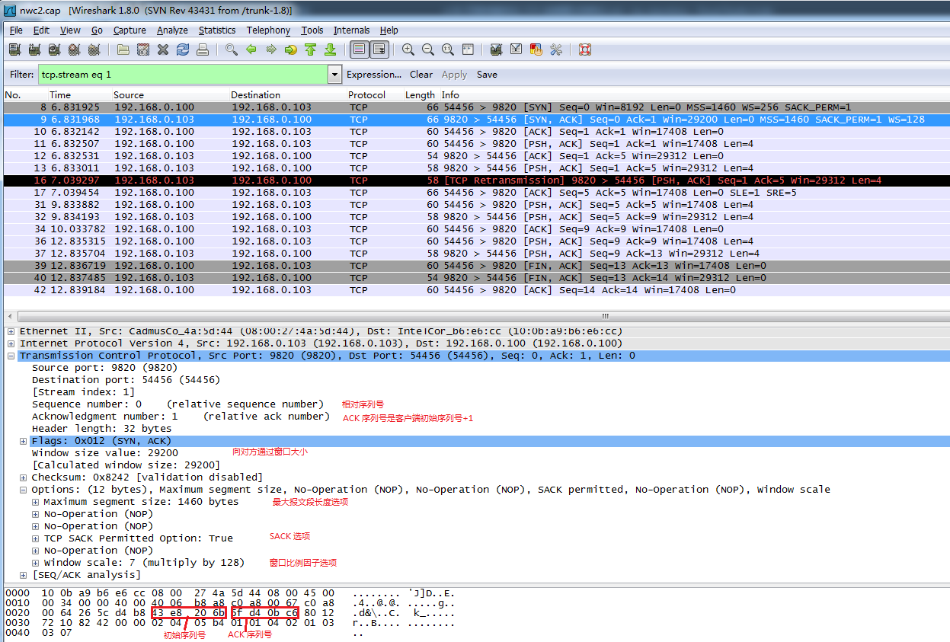Image resolution: width=950 pixels, height=642 pixels.
Task: Open the Statistics menu
Action: point(217,30)
